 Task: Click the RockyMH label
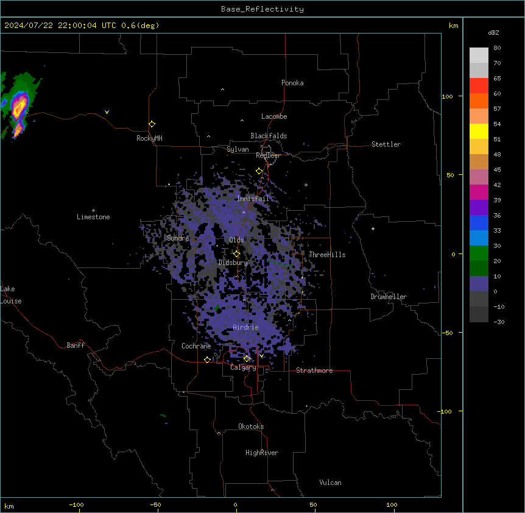pyautogui.click(x=149, y=138)
